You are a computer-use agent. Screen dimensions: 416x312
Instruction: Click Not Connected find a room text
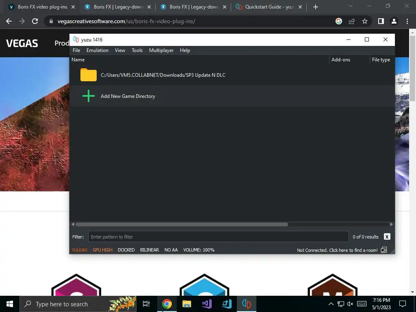(x=337, y=250)
